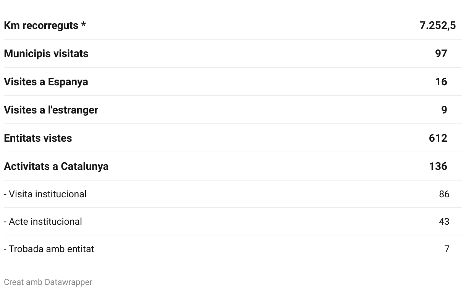
Task: Click the 'Municipis visitats' label
Action: (46, 54)
